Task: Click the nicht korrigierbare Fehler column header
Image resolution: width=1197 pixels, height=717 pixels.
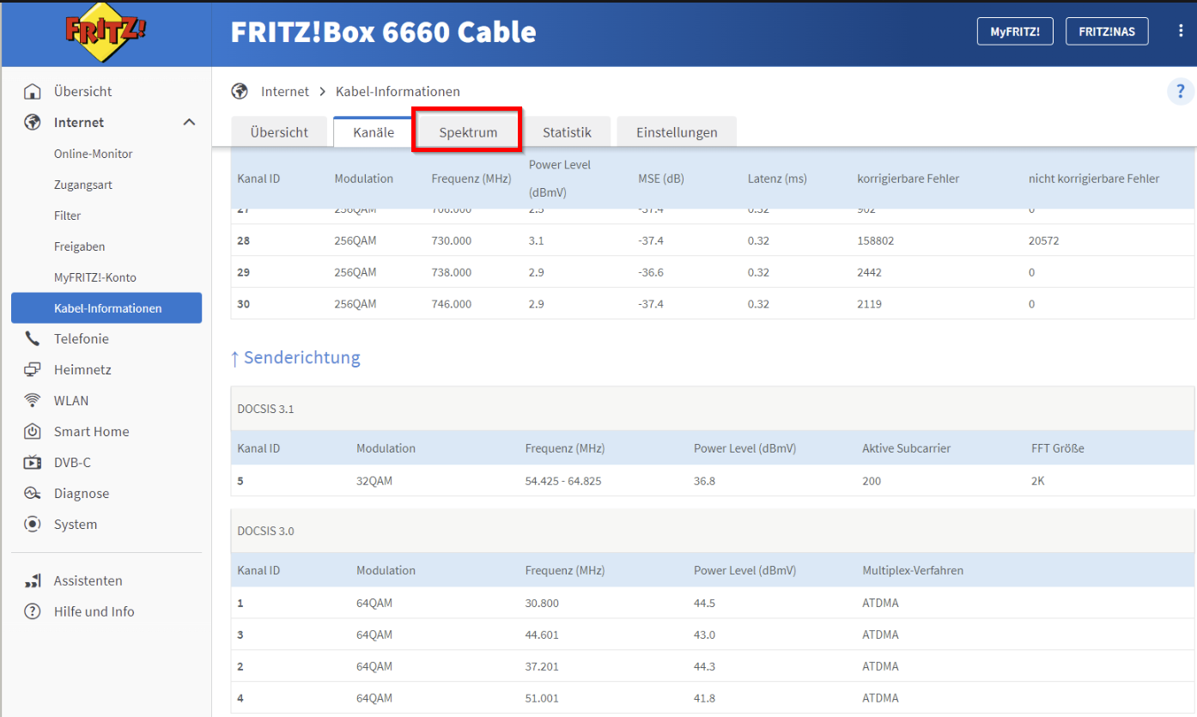Action: pos(1094,179)
